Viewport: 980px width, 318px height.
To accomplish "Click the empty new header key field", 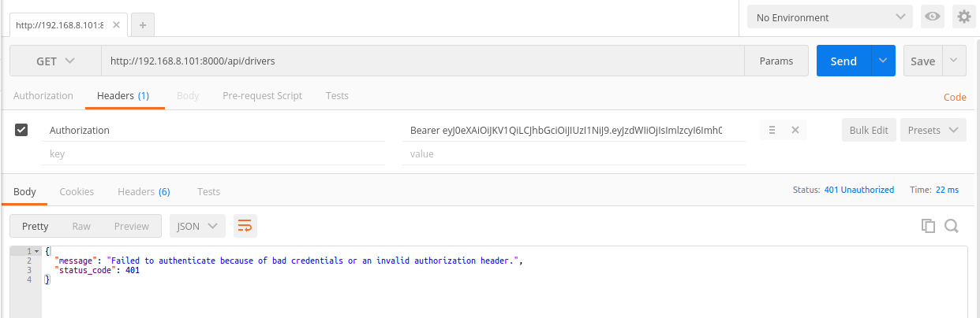I will pyautogui.click(x=213, y=154).
